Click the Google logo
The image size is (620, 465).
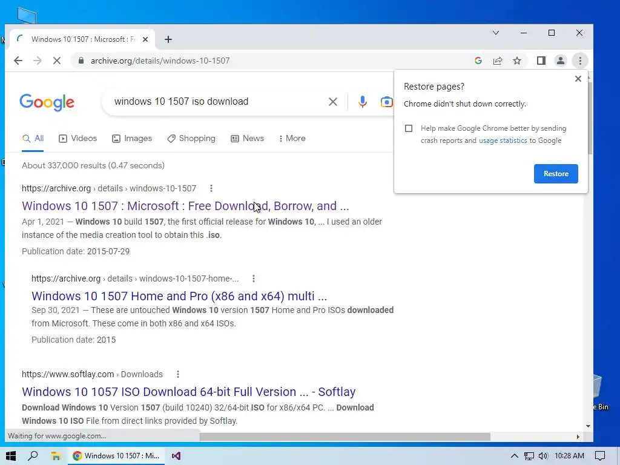[47, 102]
